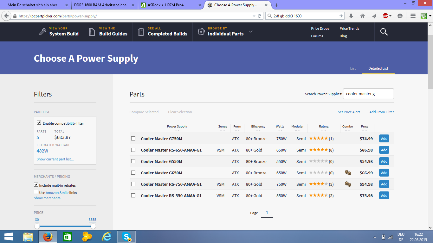Click the Windows Start button

(x=9, y=237)
